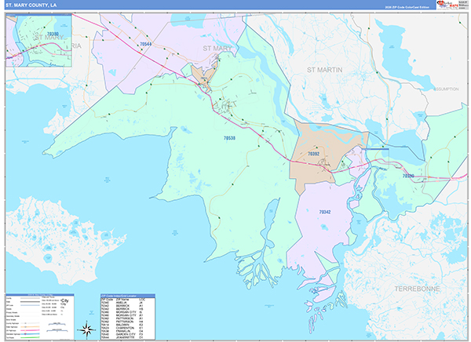Click the ST MARY county name label

pyautogui.click(x=219, y=47)
